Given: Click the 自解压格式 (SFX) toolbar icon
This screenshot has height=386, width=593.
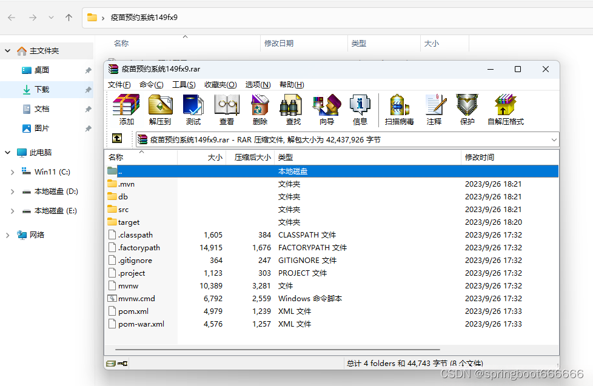Looking at the screenshot, I should point(505,104).
